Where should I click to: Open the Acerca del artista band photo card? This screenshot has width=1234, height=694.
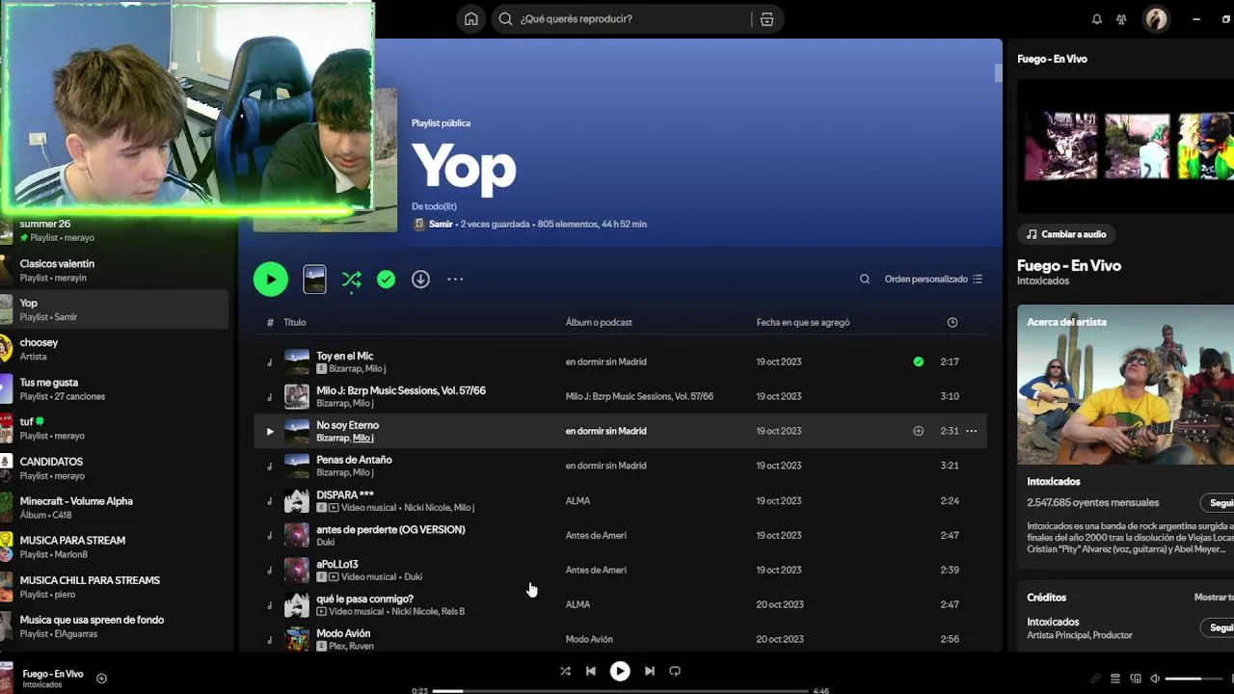(x=1125, y=386)
